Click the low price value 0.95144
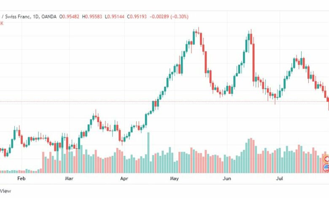Screen dimensions: 329x198 coord(116,16)
